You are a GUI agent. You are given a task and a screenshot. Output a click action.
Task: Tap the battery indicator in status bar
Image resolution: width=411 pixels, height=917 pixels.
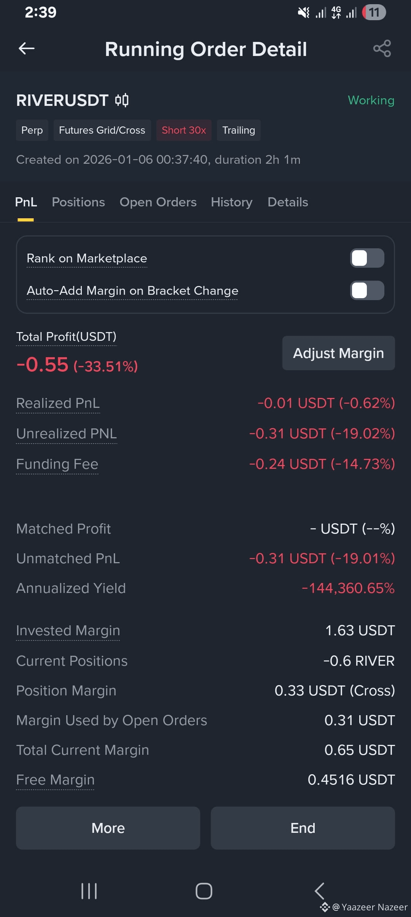coord(374,13)
